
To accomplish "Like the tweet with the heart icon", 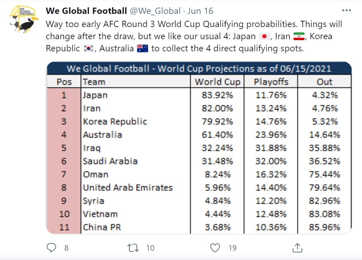I will point(215,248).
